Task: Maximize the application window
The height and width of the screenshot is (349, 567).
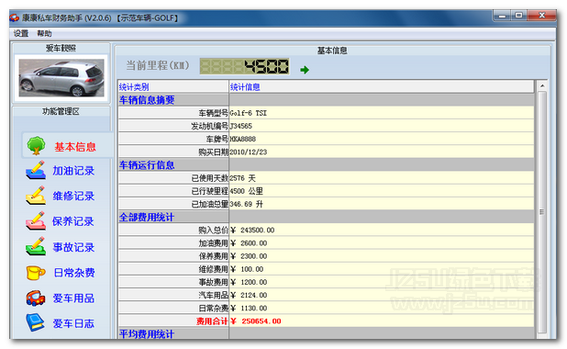Action: click(519, 16)
